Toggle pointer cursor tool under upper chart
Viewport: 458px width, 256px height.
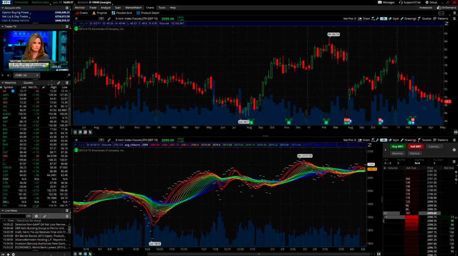[x=90, y=132]
